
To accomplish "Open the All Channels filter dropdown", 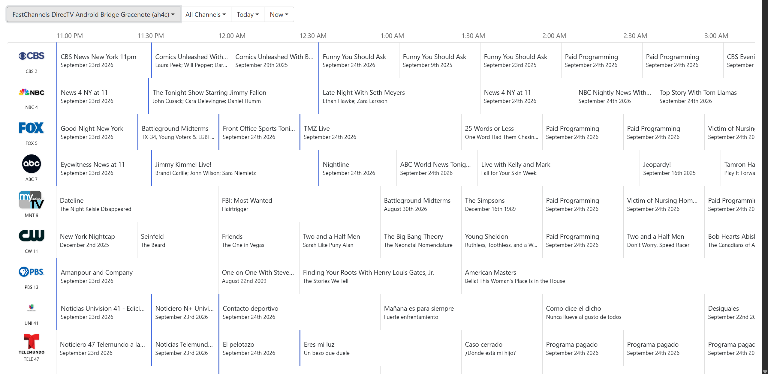I will pyautogui.click(x=206, y=14).
